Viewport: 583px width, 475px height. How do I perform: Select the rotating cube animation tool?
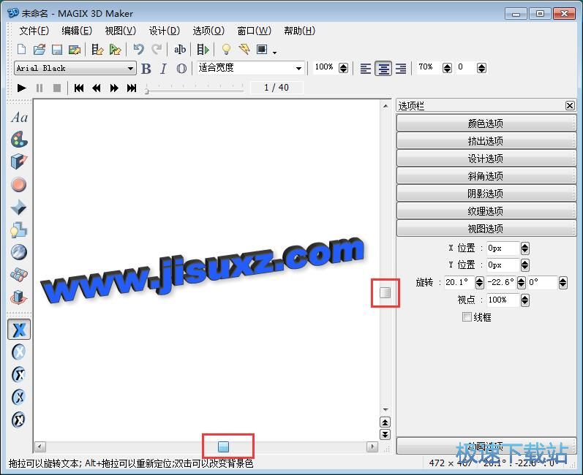pos(19,297)
